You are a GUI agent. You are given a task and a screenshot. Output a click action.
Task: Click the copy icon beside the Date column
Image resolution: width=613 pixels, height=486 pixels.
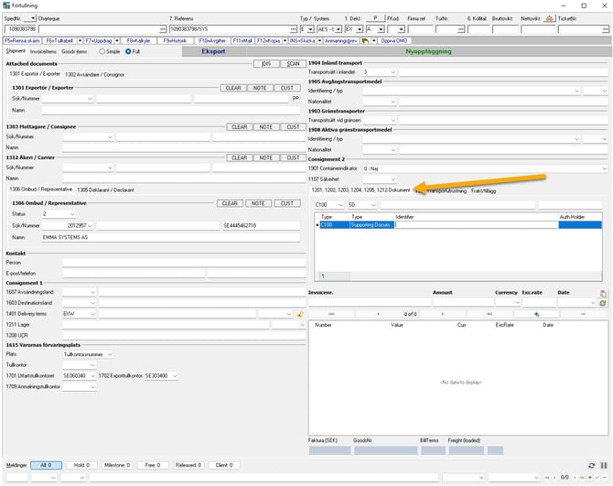(x=603, y=293)
